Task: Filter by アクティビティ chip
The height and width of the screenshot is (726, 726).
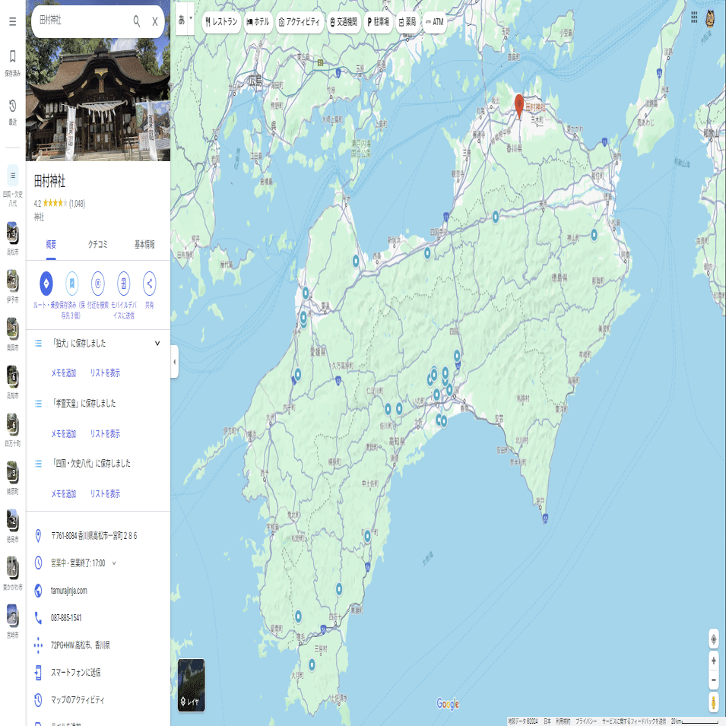Action: point(299,22)
